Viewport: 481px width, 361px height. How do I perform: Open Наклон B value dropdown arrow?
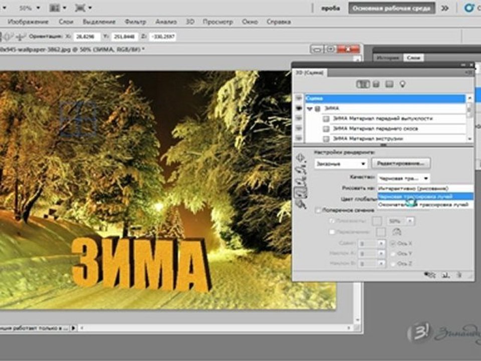[381, 264]
